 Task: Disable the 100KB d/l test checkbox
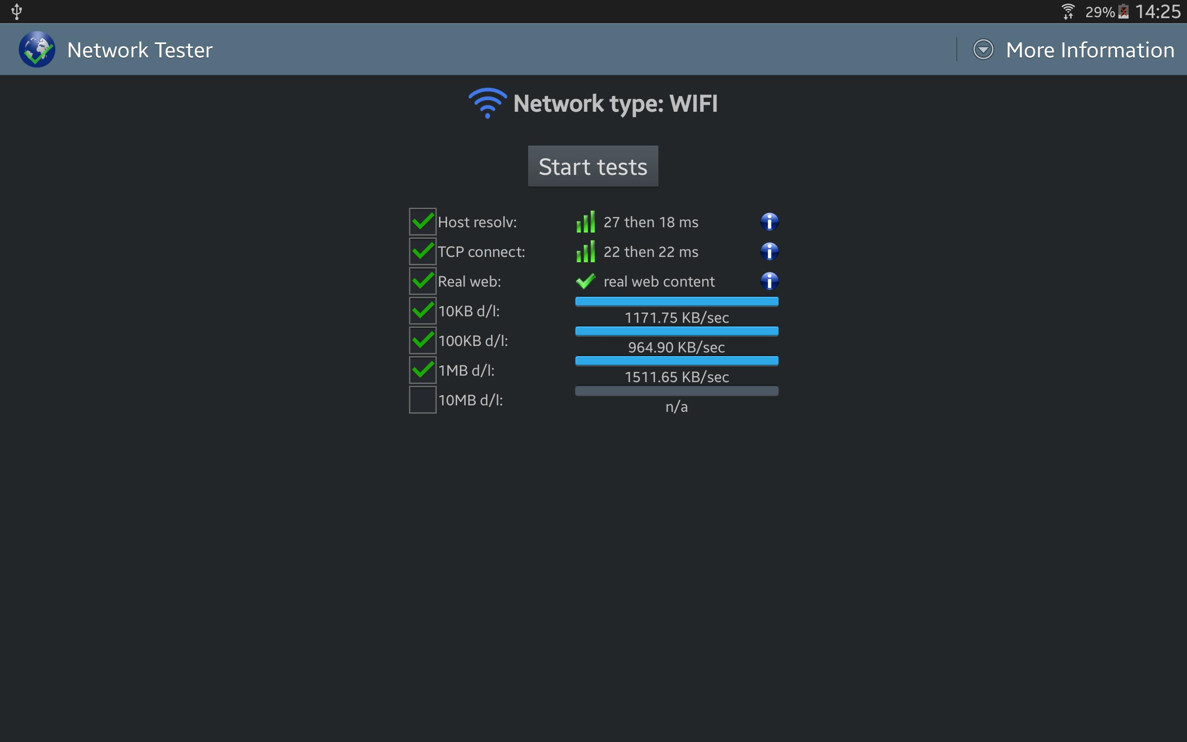coord(422,340)
